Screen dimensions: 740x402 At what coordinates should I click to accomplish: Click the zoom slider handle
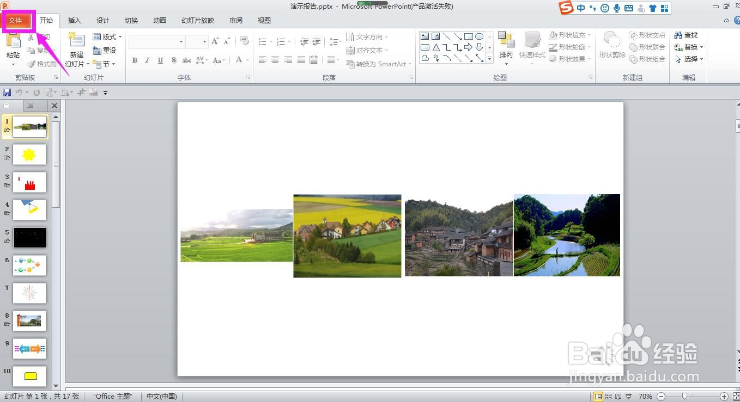pyautogui.click(x=684, y=397)
